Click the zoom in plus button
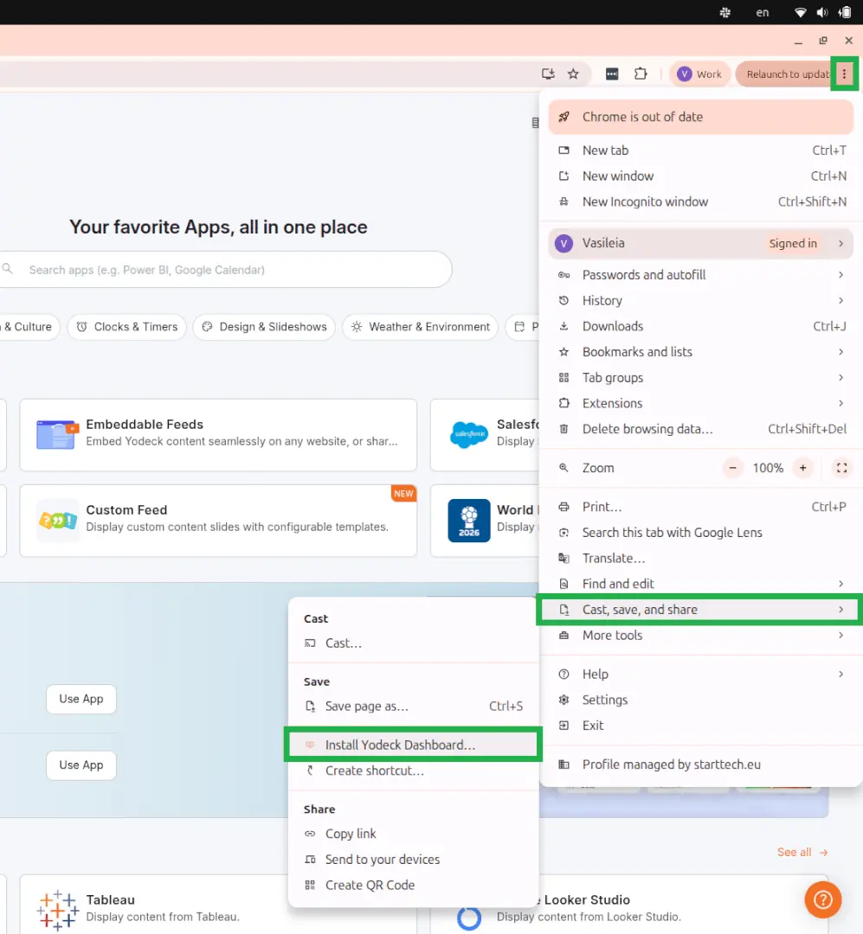 (x=802, y=468)
